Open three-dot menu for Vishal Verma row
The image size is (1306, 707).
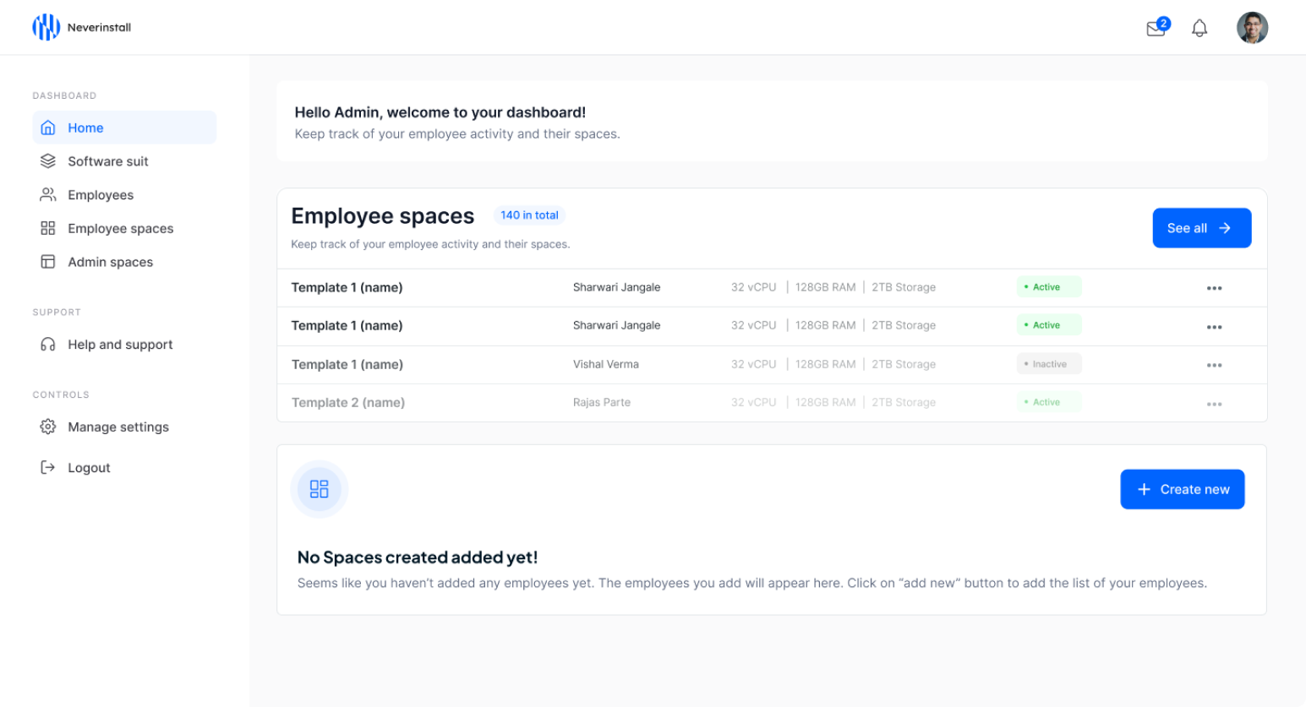[x=1214, y=365]
